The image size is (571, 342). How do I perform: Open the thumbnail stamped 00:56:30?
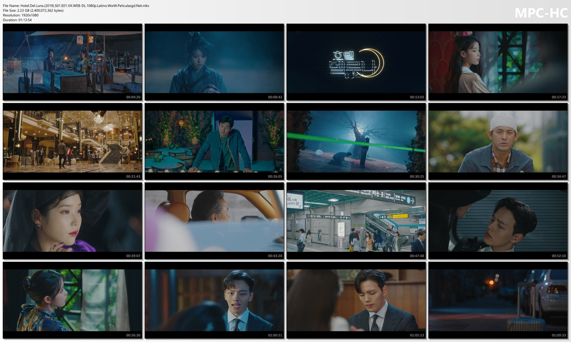(72, 300)
